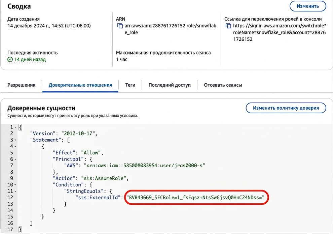Collapse the Statement array fold at line 3
The height and width of the screenshot is (234, 333).
tap(15, 140)
